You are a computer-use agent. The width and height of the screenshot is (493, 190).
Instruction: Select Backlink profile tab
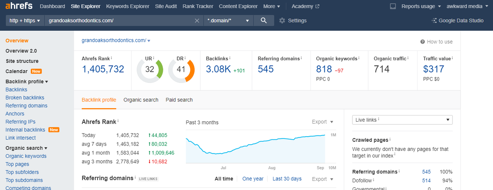tap(99, 100)
